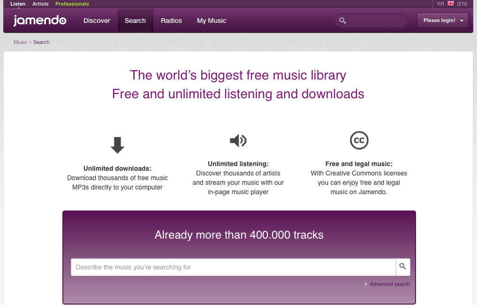The height and width of the screenshot is (305, 477).
Task: Follow the Music breadcrumb link
Action: 20,42
